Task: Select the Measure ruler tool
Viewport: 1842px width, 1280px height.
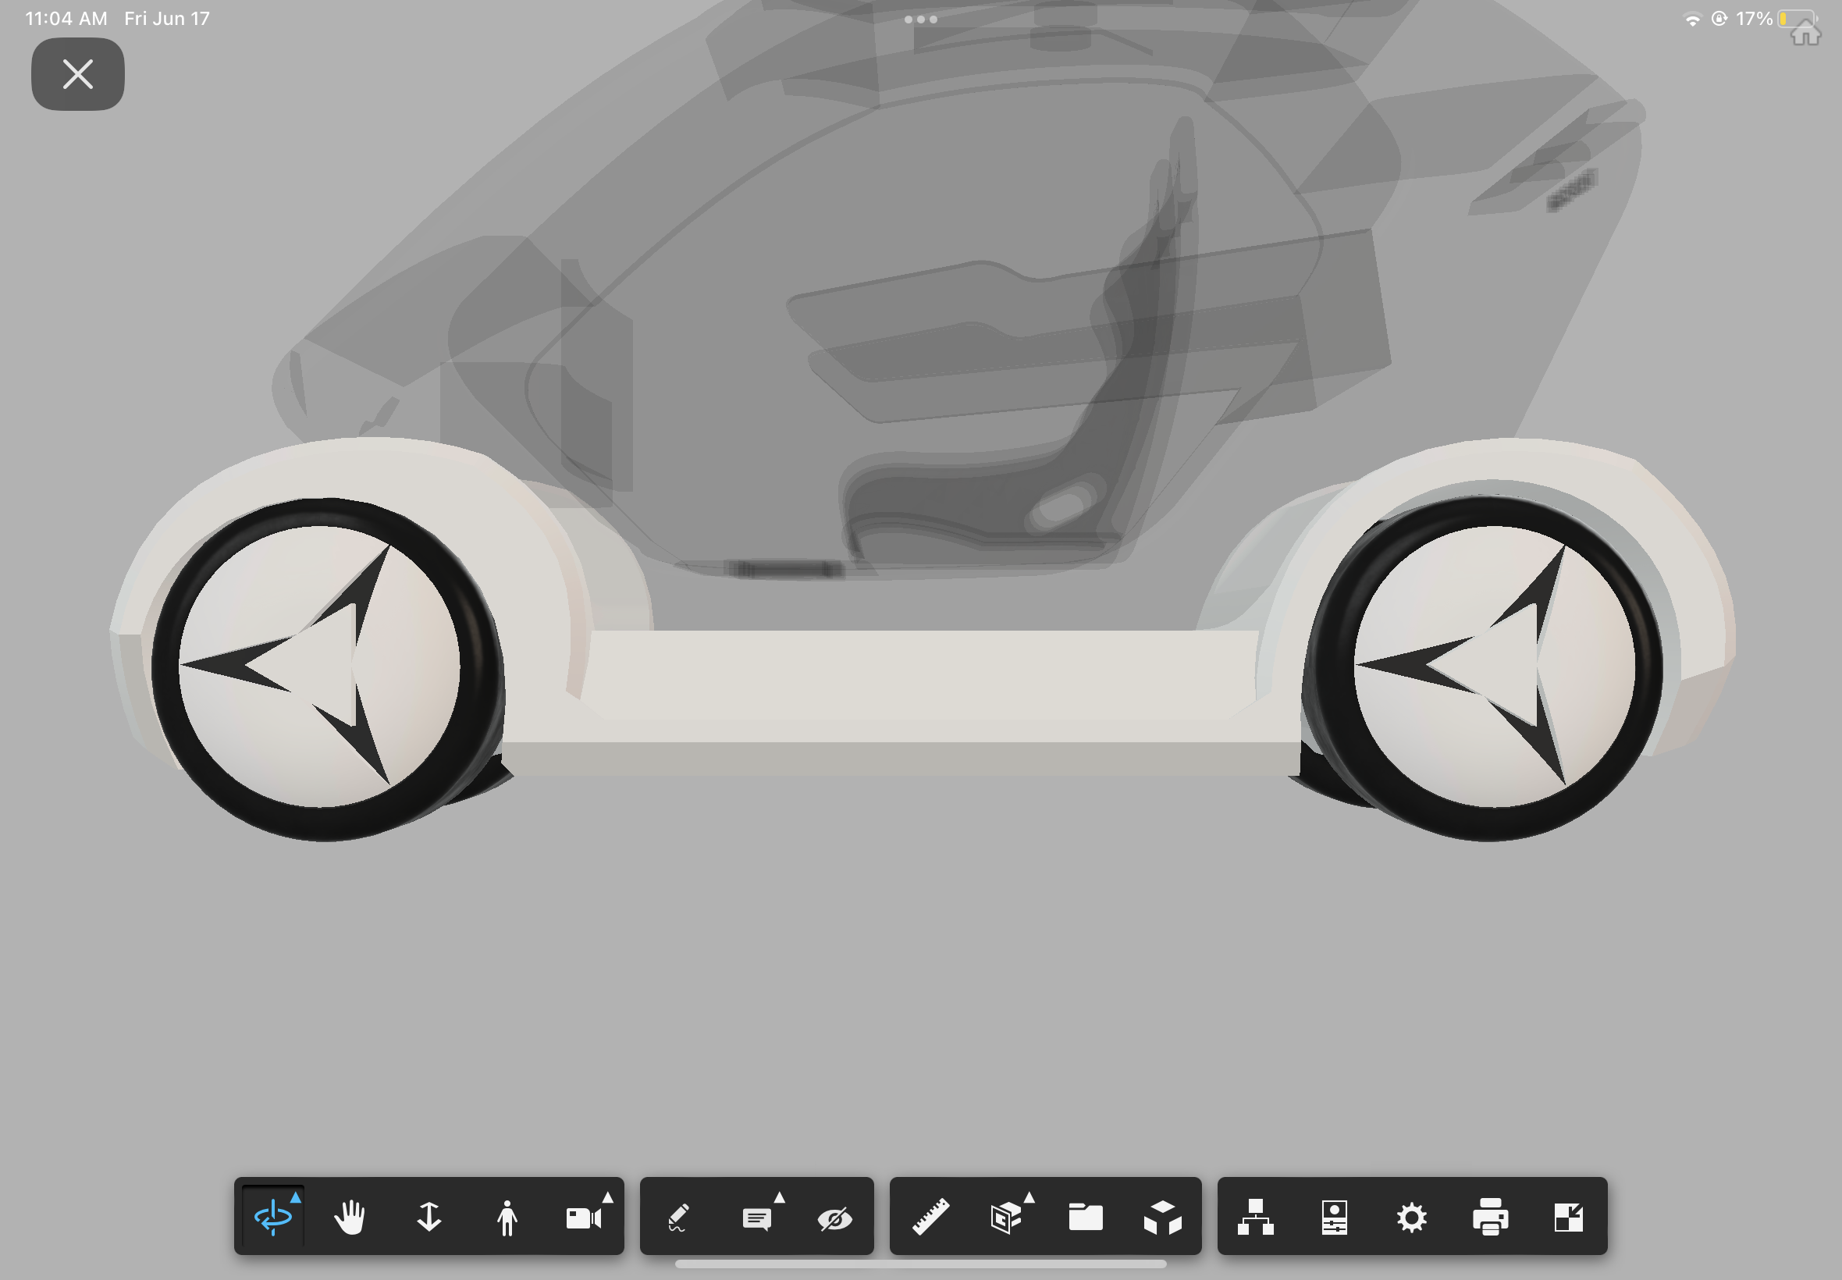Action: pos(933,1215)
